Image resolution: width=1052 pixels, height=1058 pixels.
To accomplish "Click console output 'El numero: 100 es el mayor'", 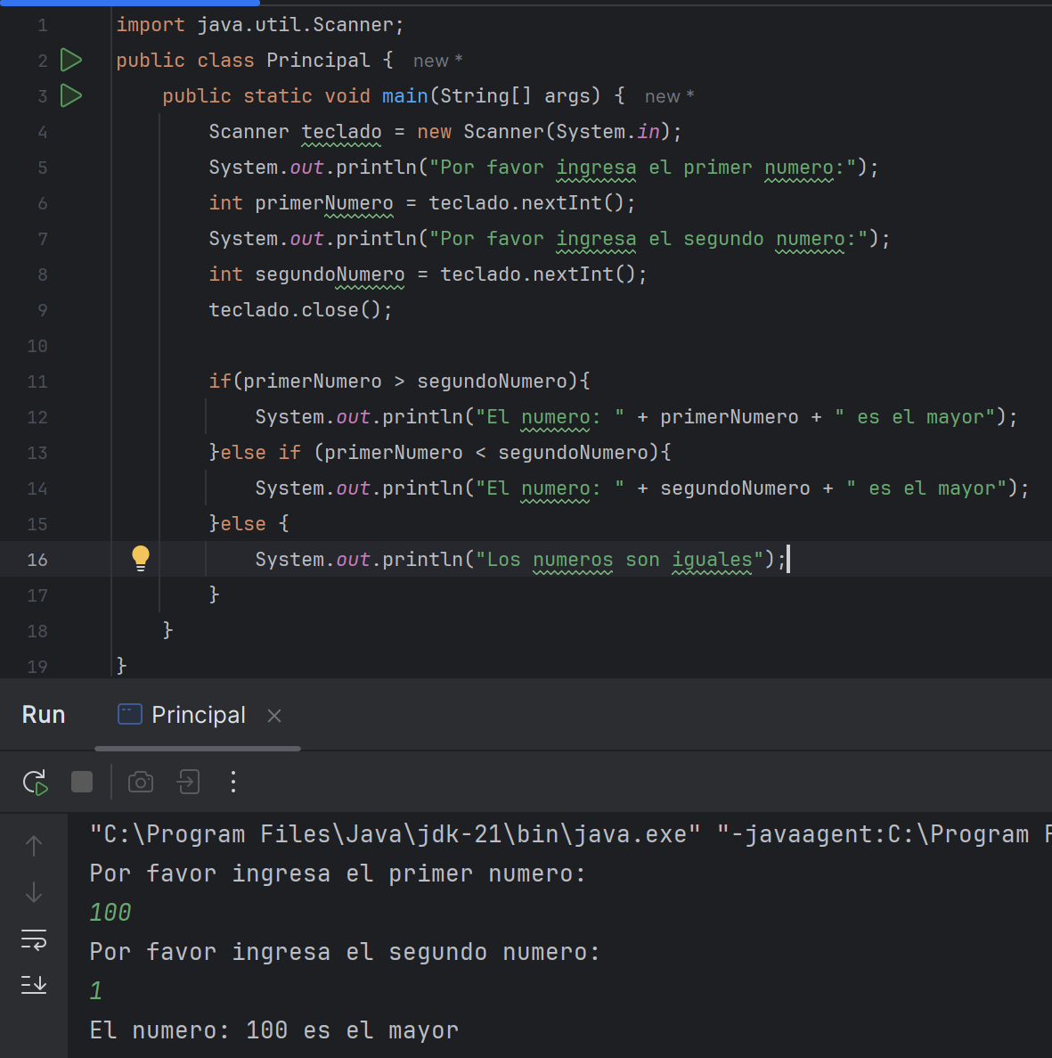I will [273, 1030].
